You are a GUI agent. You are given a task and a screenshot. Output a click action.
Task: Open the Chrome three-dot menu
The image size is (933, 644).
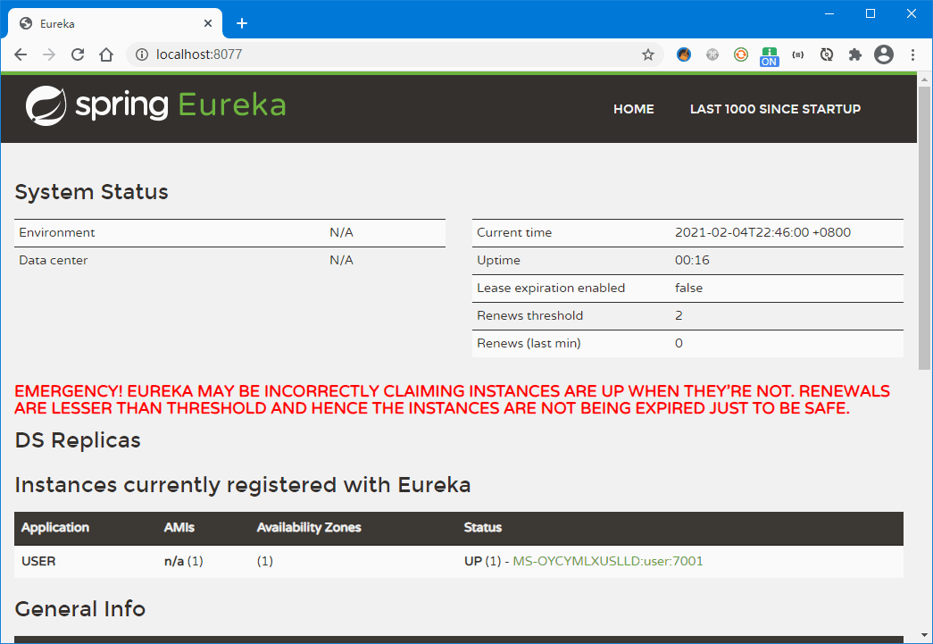click(x=912, y=54)
